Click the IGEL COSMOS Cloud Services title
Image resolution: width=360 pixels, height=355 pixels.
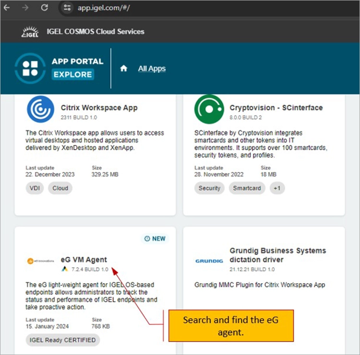tap(96, 32)
